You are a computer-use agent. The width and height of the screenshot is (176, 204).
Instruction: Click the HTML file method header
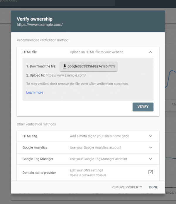pos(88,52)
